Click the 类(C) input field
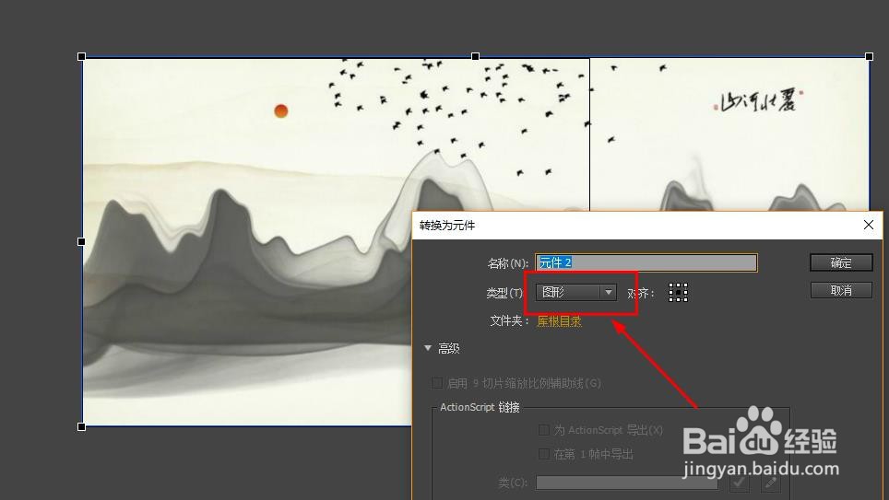 (627, 483)
